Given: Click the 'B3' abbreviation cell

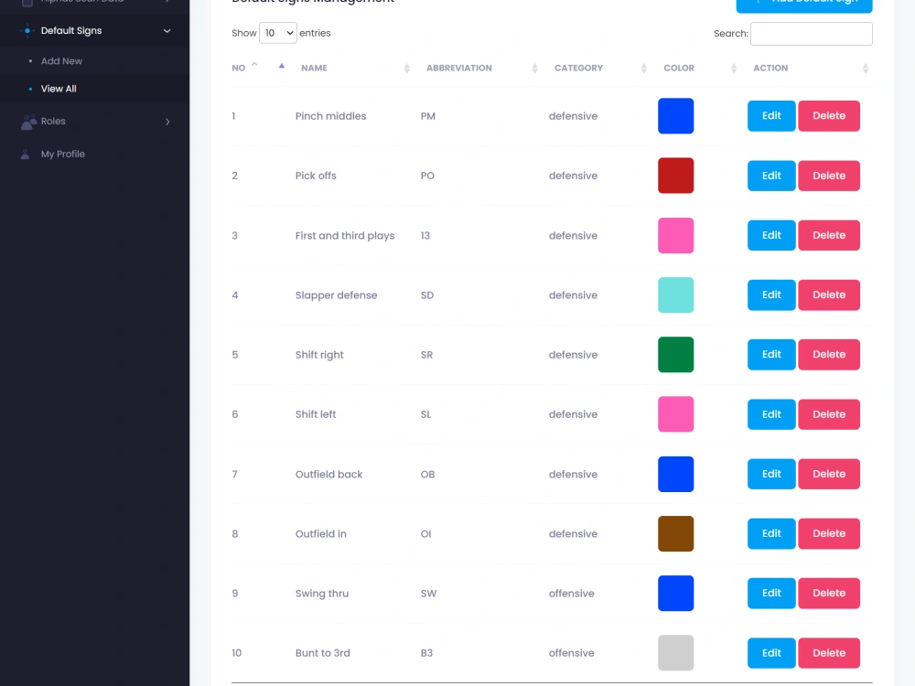Looking at the screenshot, I should [426, 653].
